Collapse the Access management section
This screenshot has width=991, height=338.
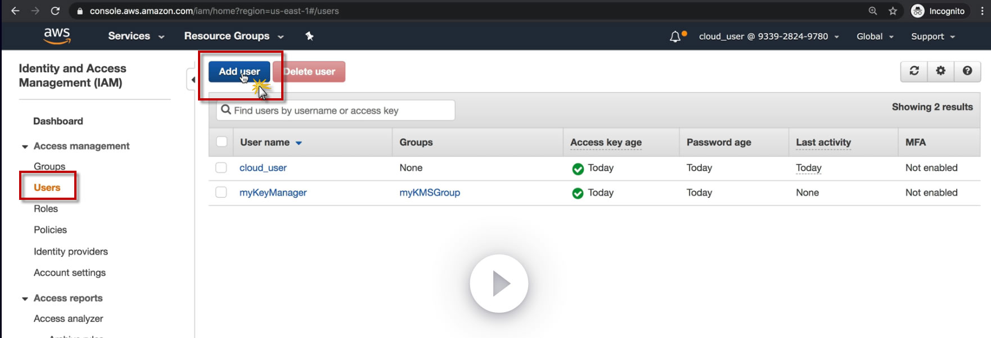pos(25,147)
